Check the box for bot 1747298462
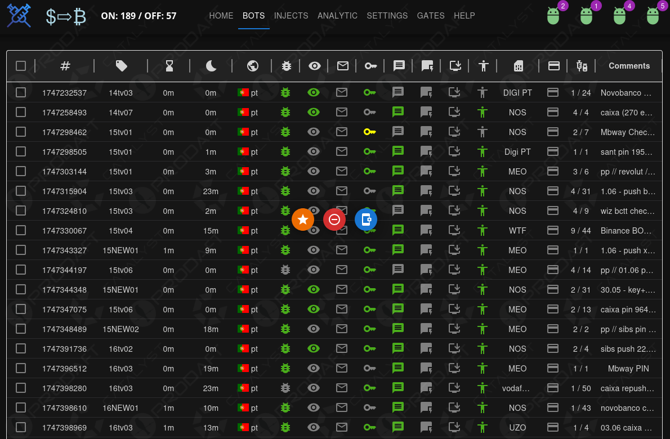Image resolution: width=670 pixels, height=439 pixels. coord(20,132)
